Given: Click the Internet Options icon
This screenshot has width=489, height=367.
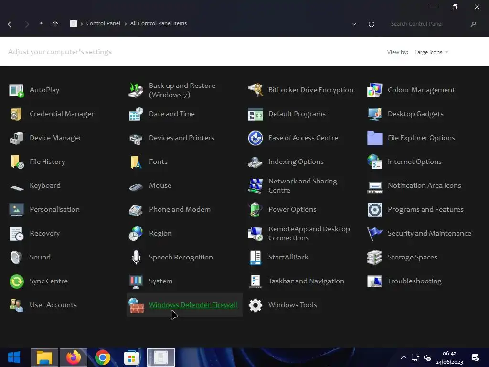Looking at the screenshot, I should pyautogui.click(x=374, y=162).
